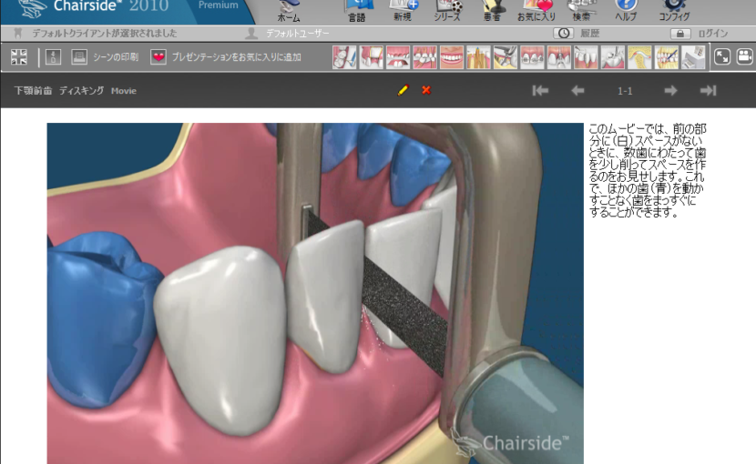Click the ホーム (Home) icon
The width and height of the screenshot is (756, 464).
[x=288, y=10]
